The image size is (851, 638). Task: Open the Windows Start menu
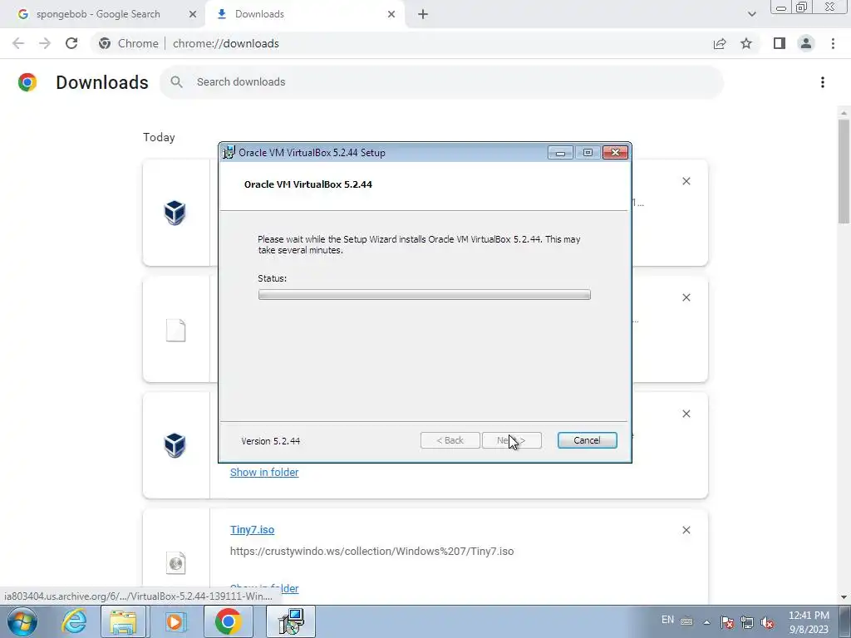[x=22, y=621]
